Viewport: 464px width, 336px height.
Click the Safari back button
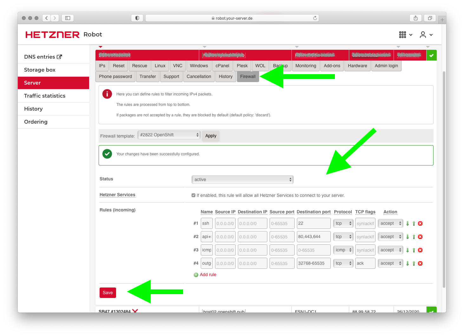coord(47,18)
